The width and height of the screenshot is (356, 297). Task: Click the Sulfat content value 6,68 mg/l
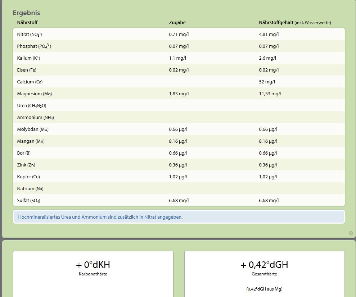pos(269,201)
